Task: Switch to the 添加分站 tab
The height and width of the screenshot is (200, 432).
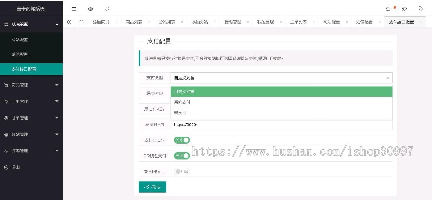Action: point(200,22)
